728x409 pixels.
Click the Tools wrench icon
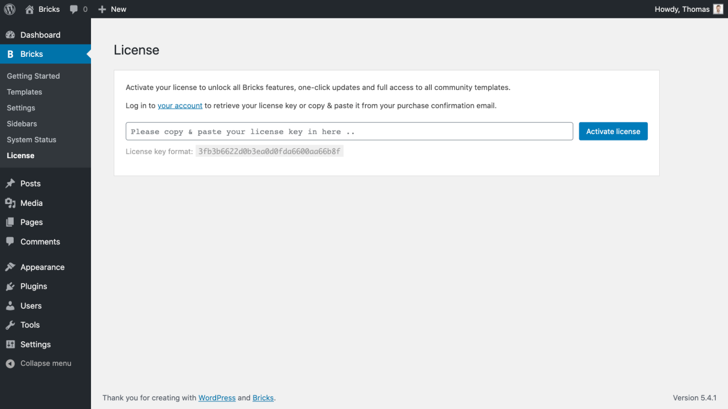[x=10, y=325]
